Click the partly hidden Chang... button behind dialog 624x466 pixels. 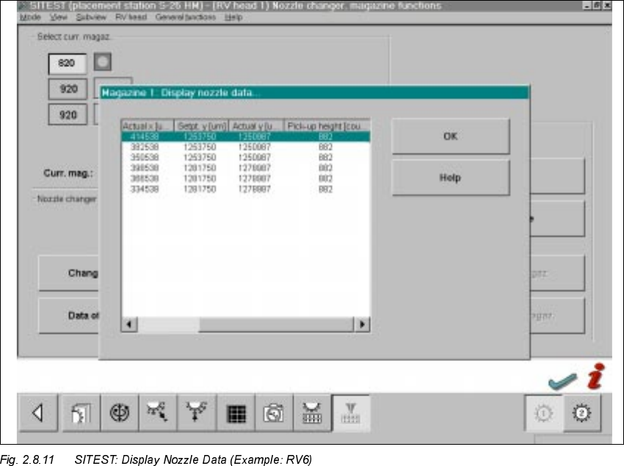tap(68, 273)
